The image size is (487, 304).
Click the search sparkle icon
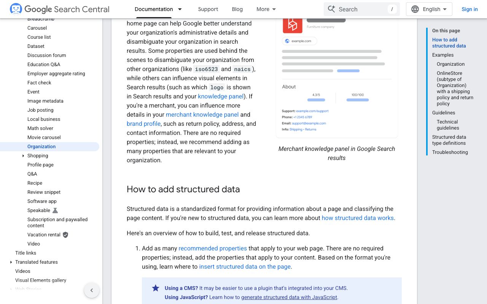coord(331,9)
